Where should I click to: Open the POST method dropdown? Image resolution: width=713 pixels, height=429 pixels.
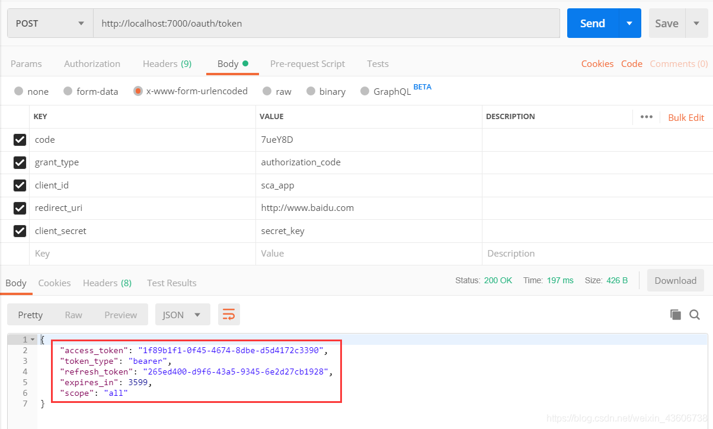point(50,23)
